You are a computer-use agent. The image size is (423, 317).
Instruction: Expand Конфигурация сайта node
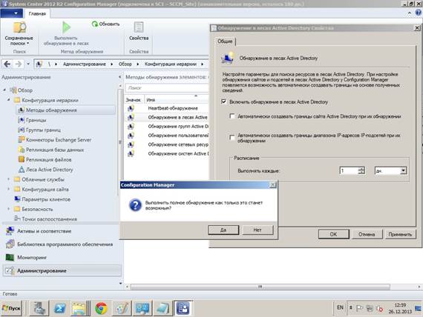pos(9,189)
